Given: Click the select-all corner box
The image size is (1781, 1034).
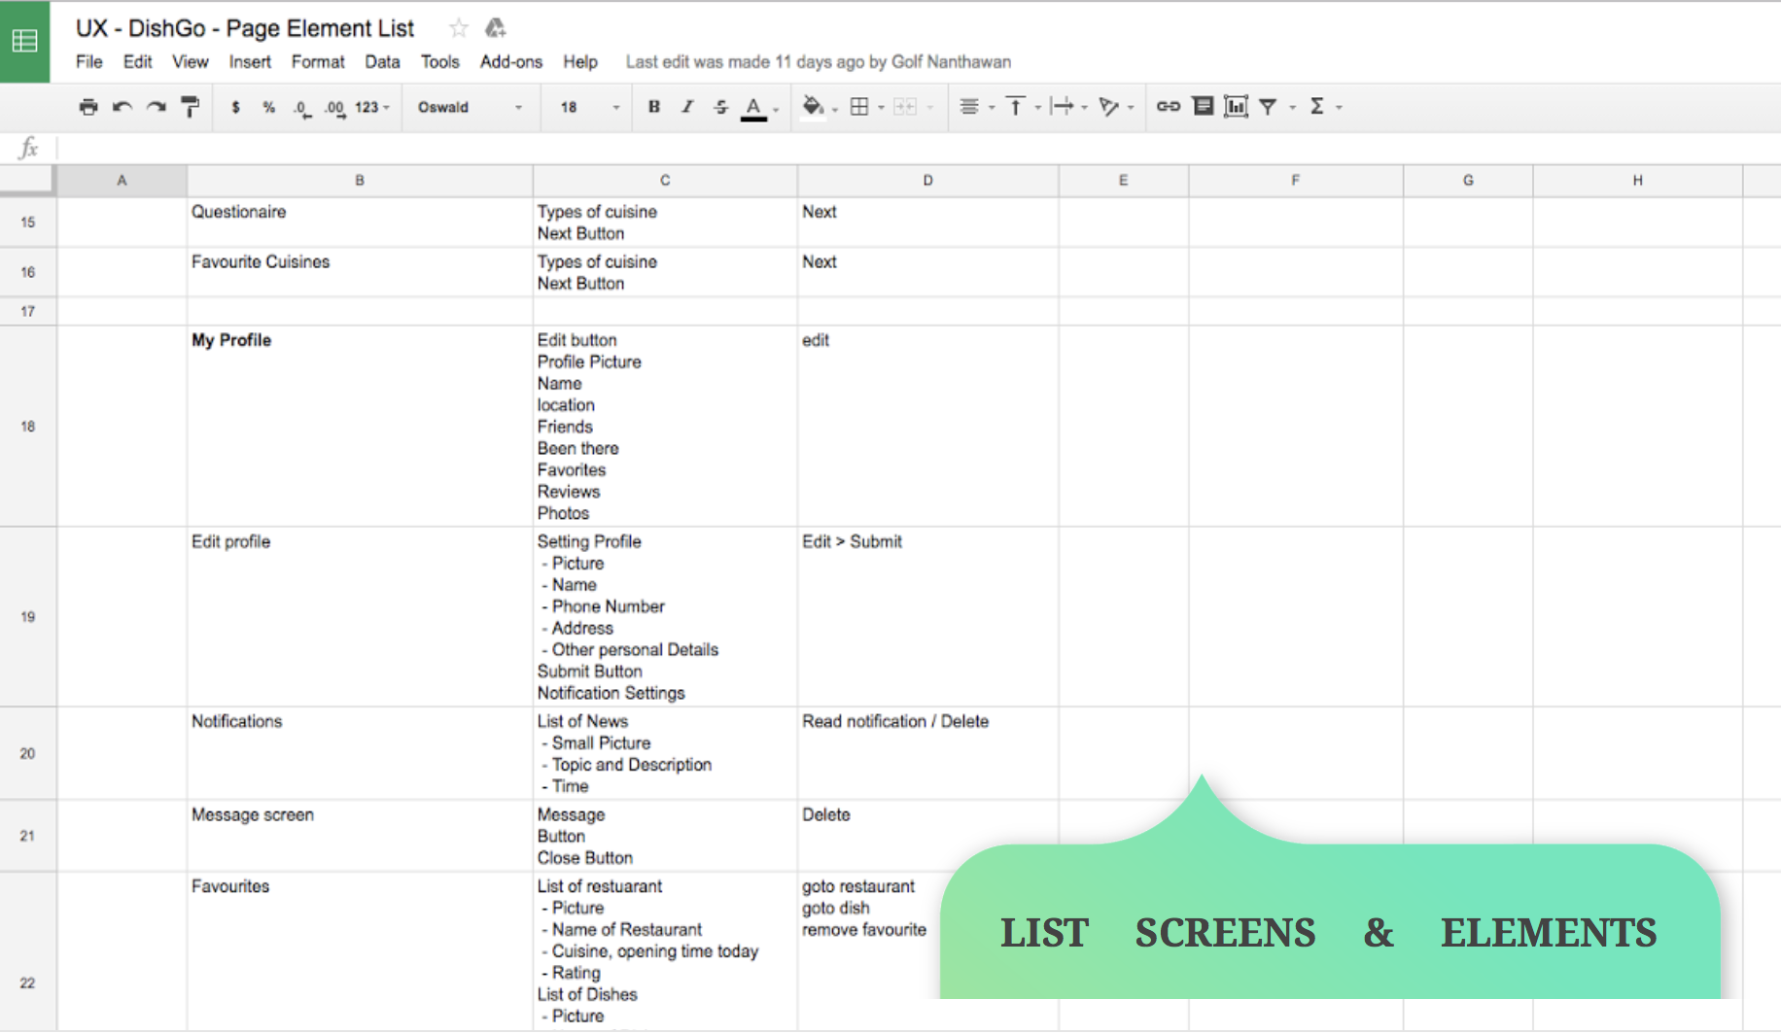Looking at the screenshot, I should pos(27,181).
